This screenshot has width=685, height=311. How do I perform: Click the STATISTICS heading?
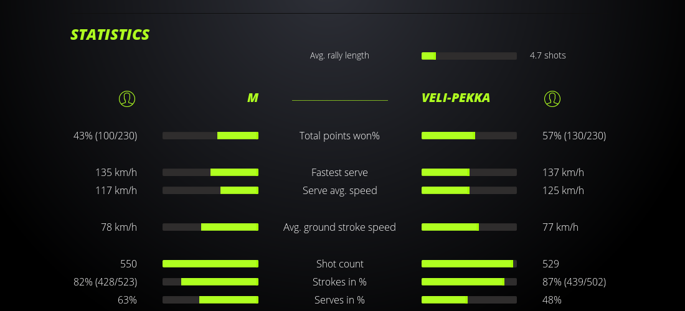click(x=110, y=35)
